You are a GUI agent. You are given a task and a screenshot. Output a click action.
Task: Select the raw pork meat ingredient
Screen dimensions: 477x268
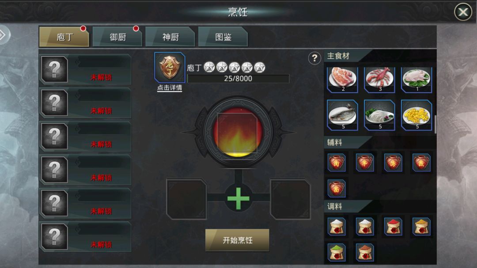[x=343, y=79]
